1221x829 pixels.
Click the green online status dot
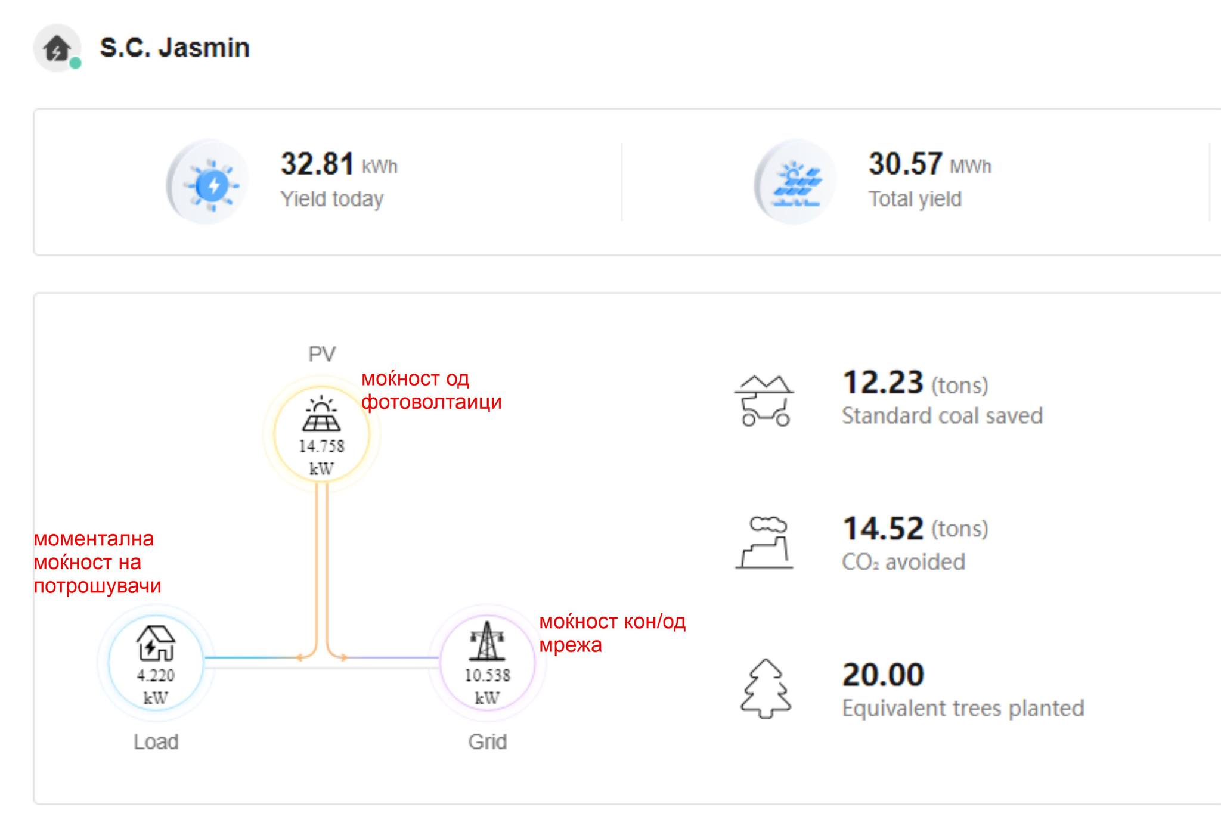75,63
